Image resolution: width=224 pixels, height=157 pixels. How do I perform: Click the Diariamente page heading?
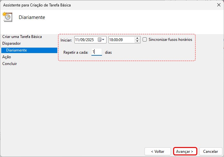point(32,17)
